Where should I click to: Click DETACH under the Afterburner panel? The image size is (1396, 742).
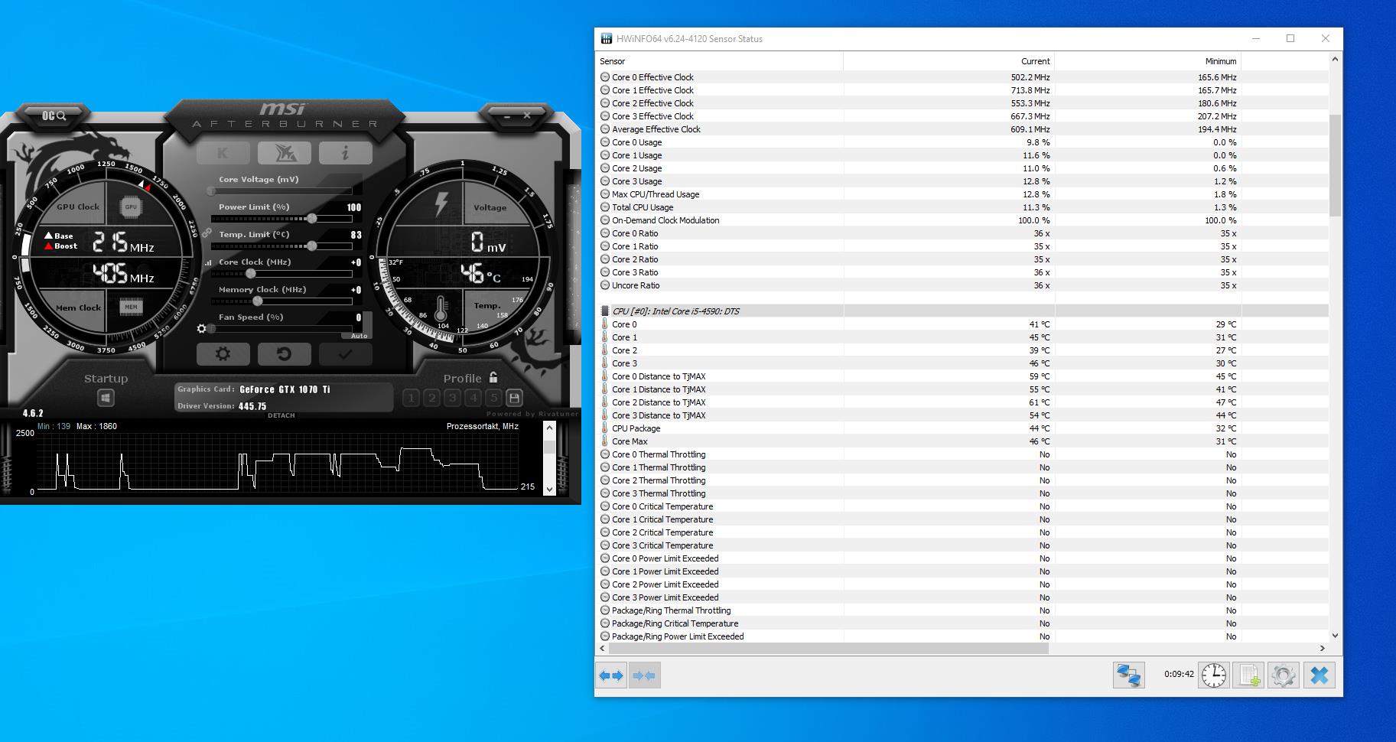tap(281, 415)
